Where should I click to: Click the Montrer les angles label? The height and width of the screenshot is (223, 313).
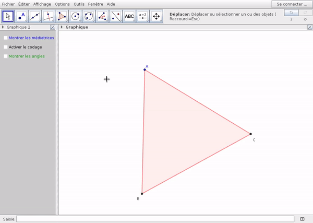(x=27, y=56)
